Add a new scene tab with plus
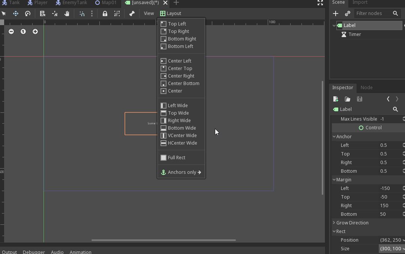The image size is (405, 254). pyautogui.click(x=176, y=3)
